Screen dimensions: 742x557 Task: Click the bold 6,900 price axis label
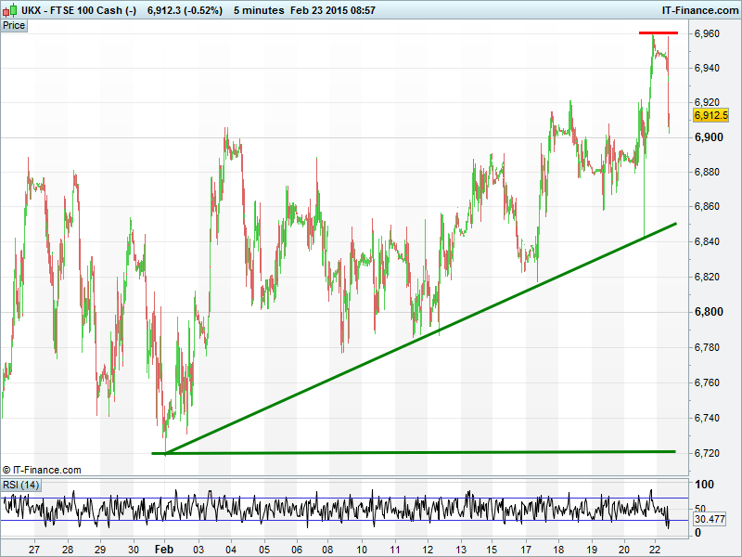tap(709, 137)
